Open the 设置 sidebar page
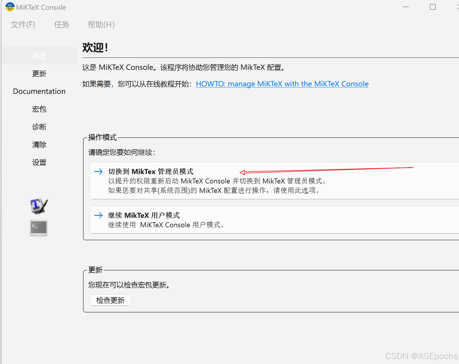459x364 pixels. [39, 162]
